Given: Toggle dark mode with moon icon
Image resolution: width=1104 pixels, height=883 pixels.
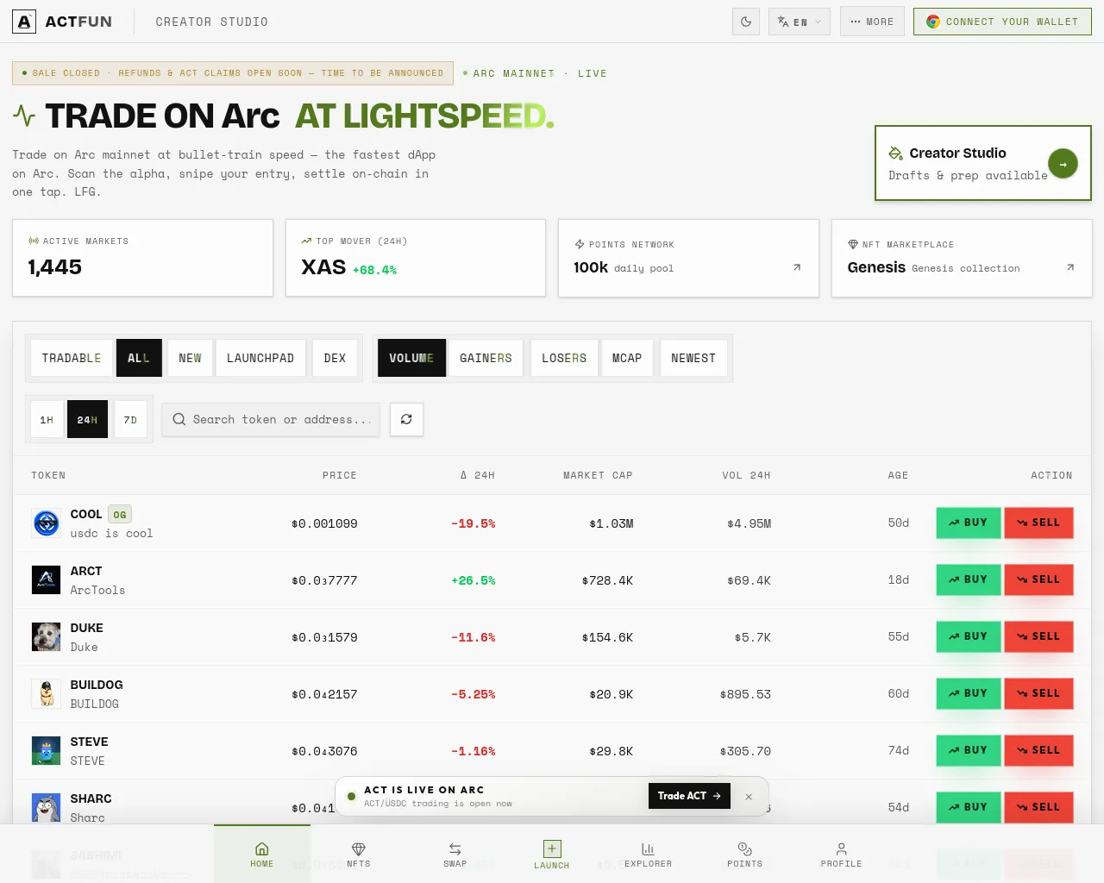Looking at the screenshot, I should pos(746,22).
